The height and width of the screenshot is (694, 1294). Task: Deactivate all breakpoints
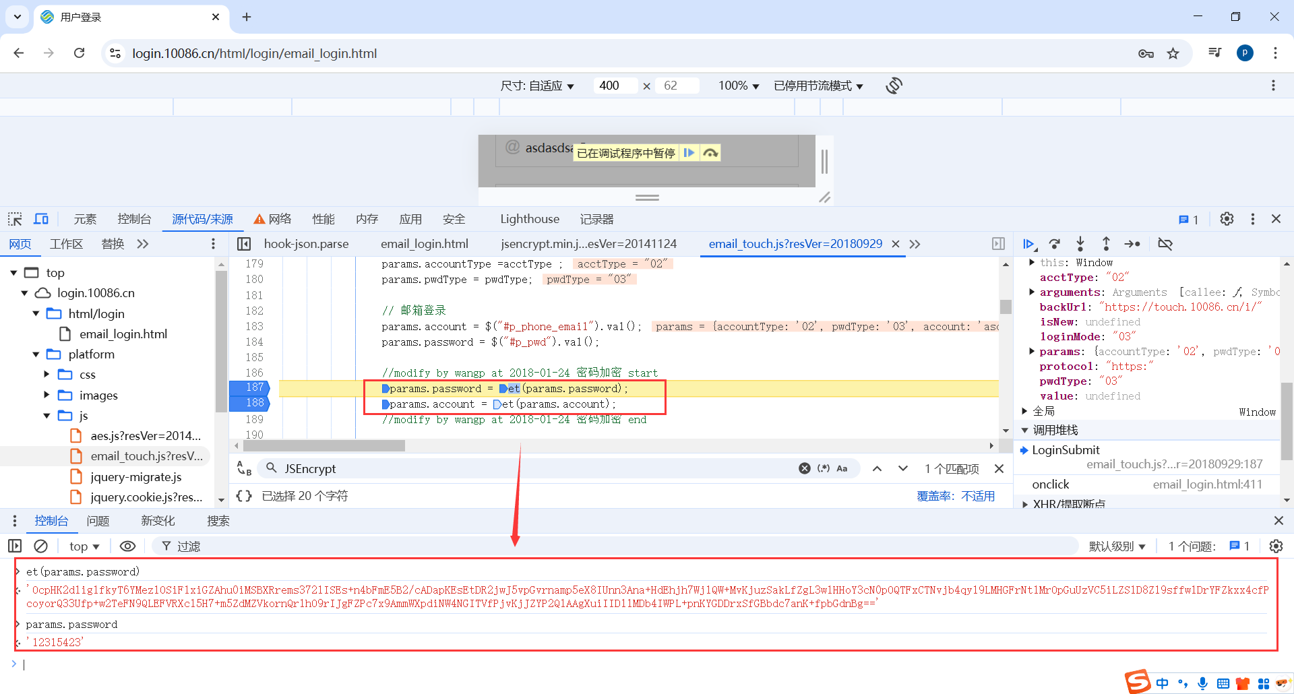coord(1165,244)
